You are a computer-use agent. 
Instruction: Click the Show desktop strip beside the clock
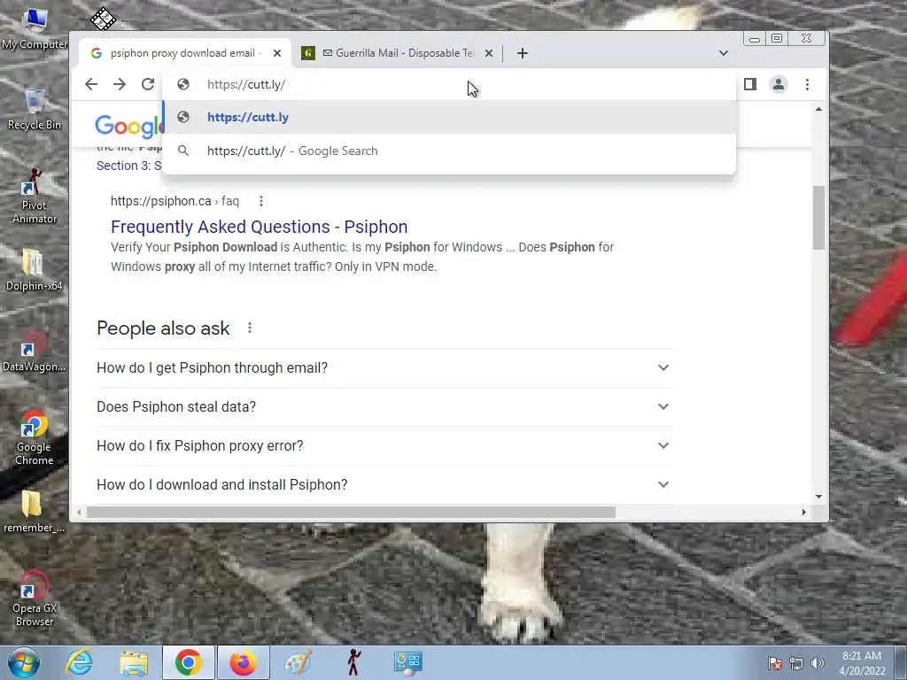(x=901, y=662)
